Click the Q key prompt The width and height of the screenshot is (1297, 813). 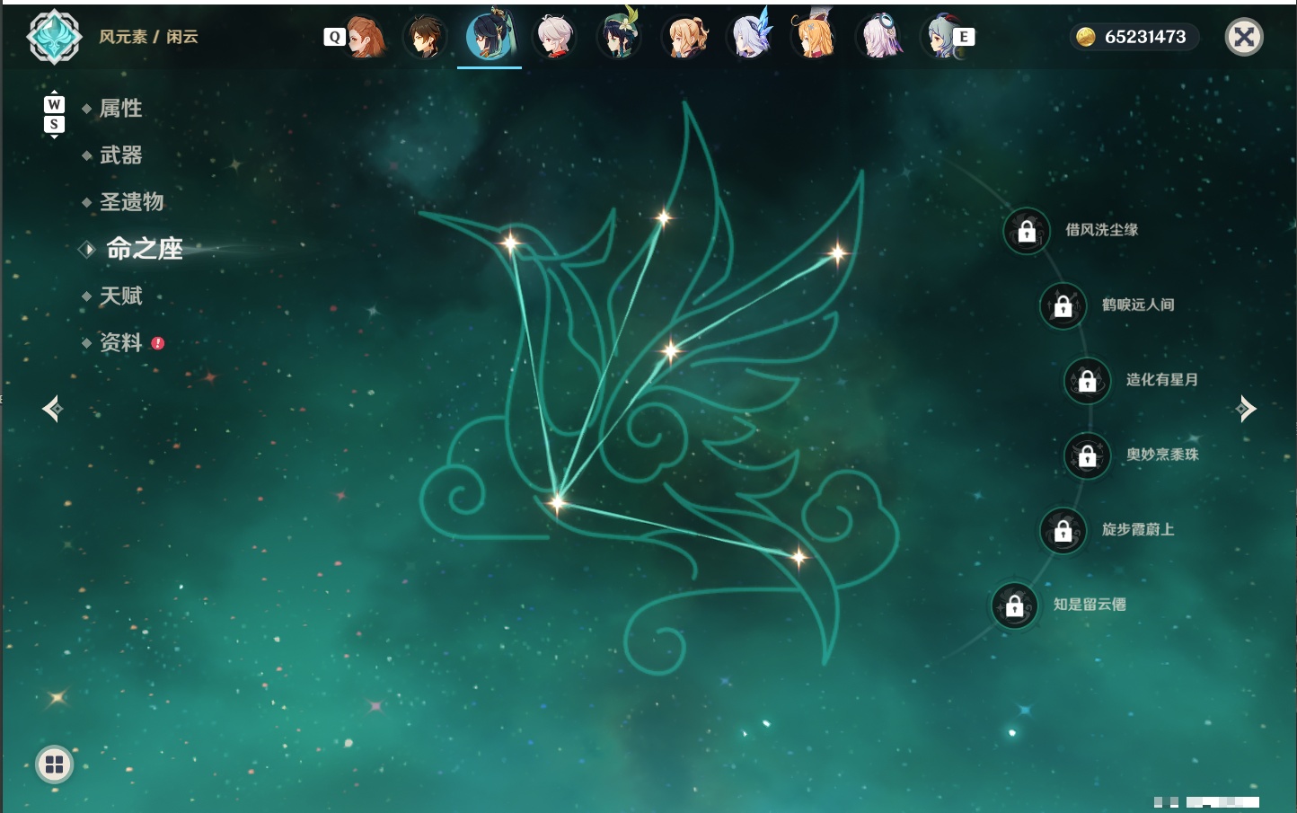click(x=334, y=37)
